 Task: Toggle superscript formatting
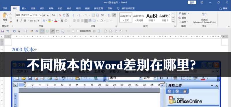(39, 21)
